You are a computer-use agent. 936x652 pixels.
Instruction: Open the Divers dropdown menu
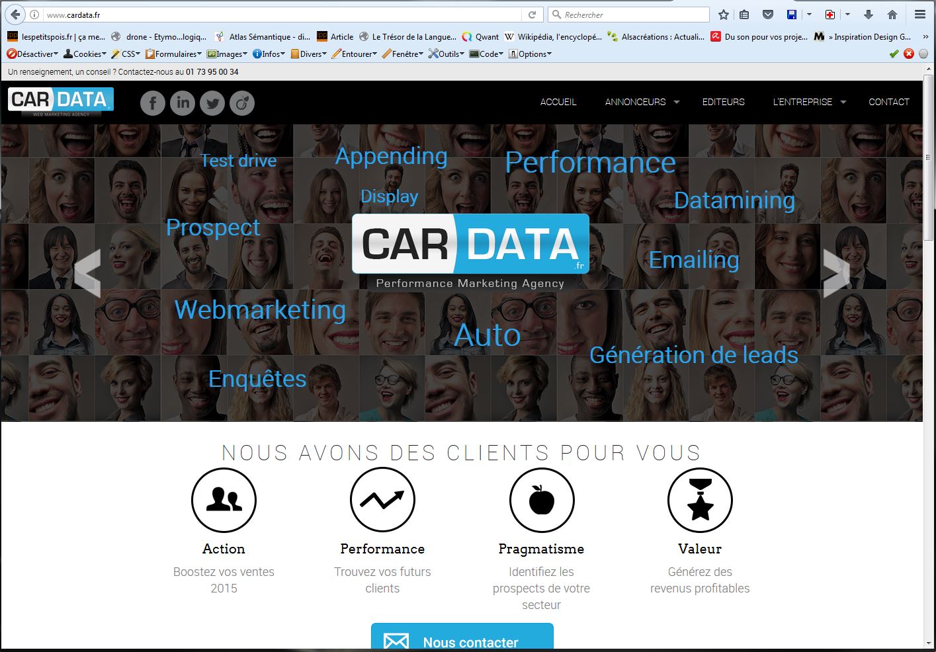click(308, 54)
